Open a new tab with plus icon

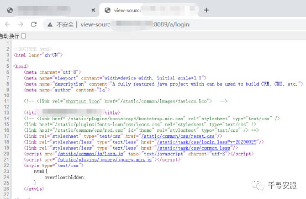(206, 10)
